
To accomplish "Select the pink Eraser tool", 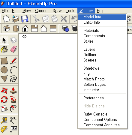I will (13, 49).
